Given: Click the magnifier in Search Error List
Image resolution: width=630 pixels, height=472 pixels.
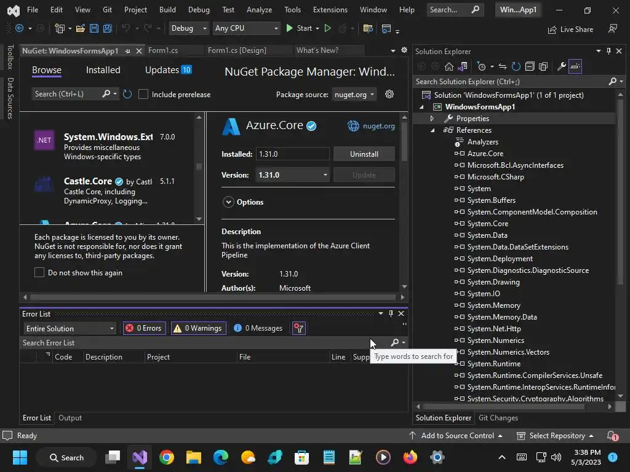Looking at the screenshot, I should pos(395,342).
